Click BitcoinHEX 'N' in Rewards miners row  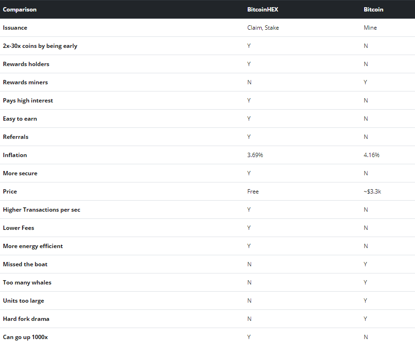[249, 82]
